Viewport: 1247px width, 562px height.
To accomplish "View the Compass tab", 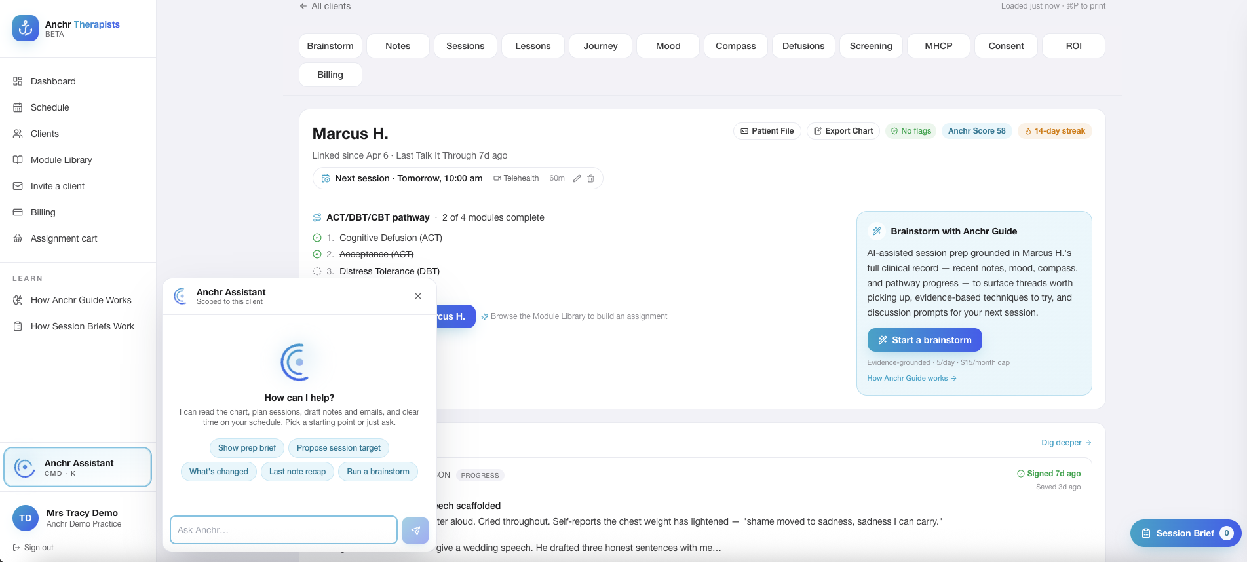I will click(x=736, y=46).
